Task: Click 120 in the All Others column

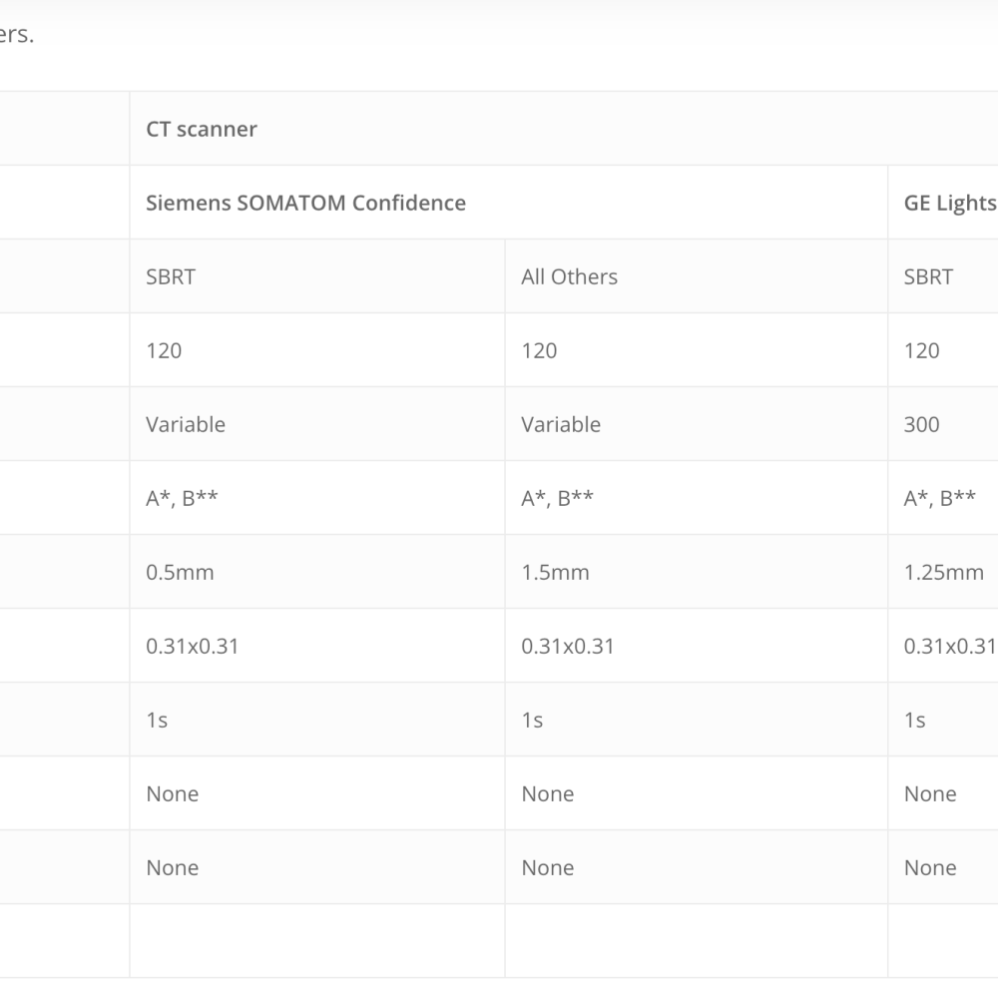Action: [539, 350]
